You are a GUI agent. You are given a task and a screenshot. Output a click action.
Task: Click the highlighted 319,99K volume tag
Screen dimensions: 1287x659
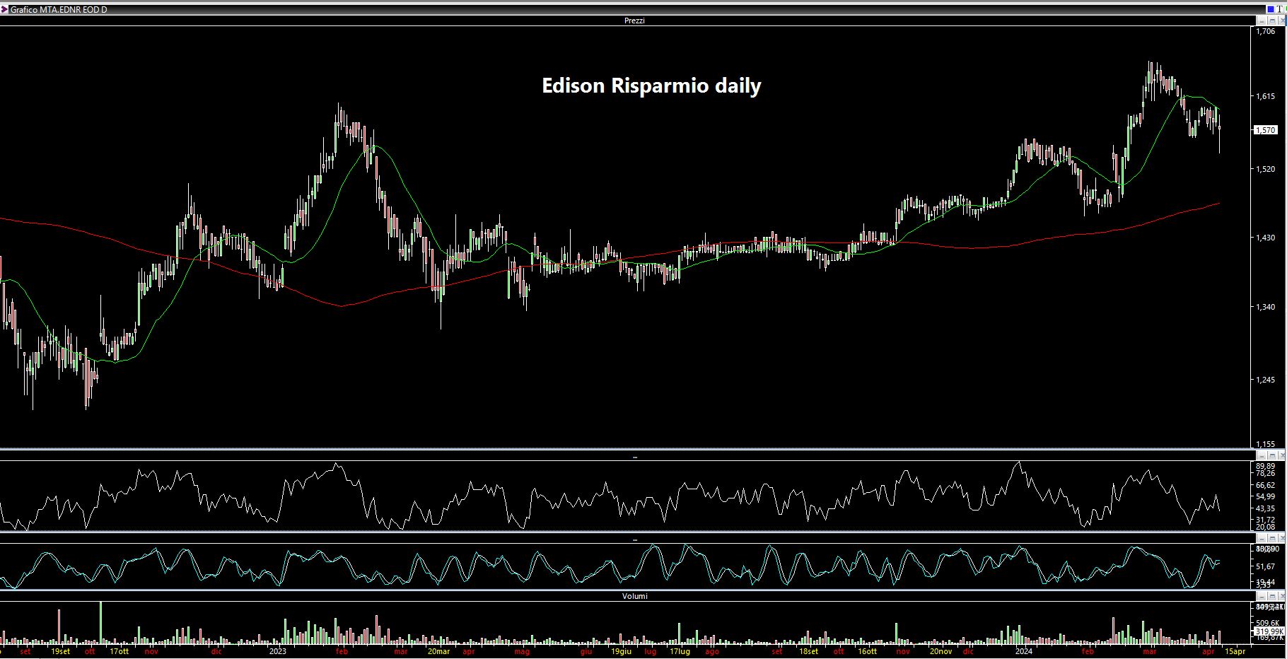[x=1269, y=631]
